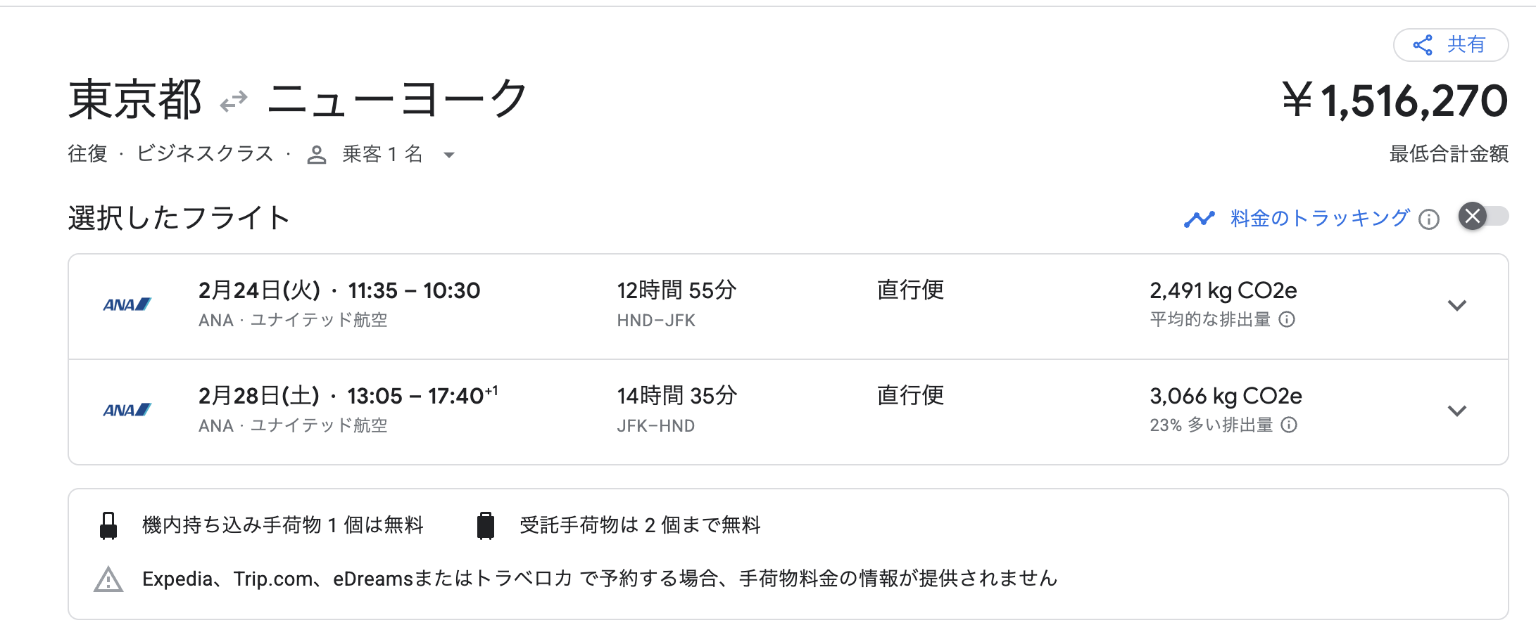
Task: Click the passenger person icon
Action: tap(317, 153)
